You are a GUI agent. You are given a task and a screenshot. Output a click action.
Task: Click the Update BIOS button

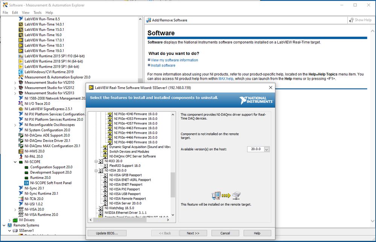click(x=107, y=233)
